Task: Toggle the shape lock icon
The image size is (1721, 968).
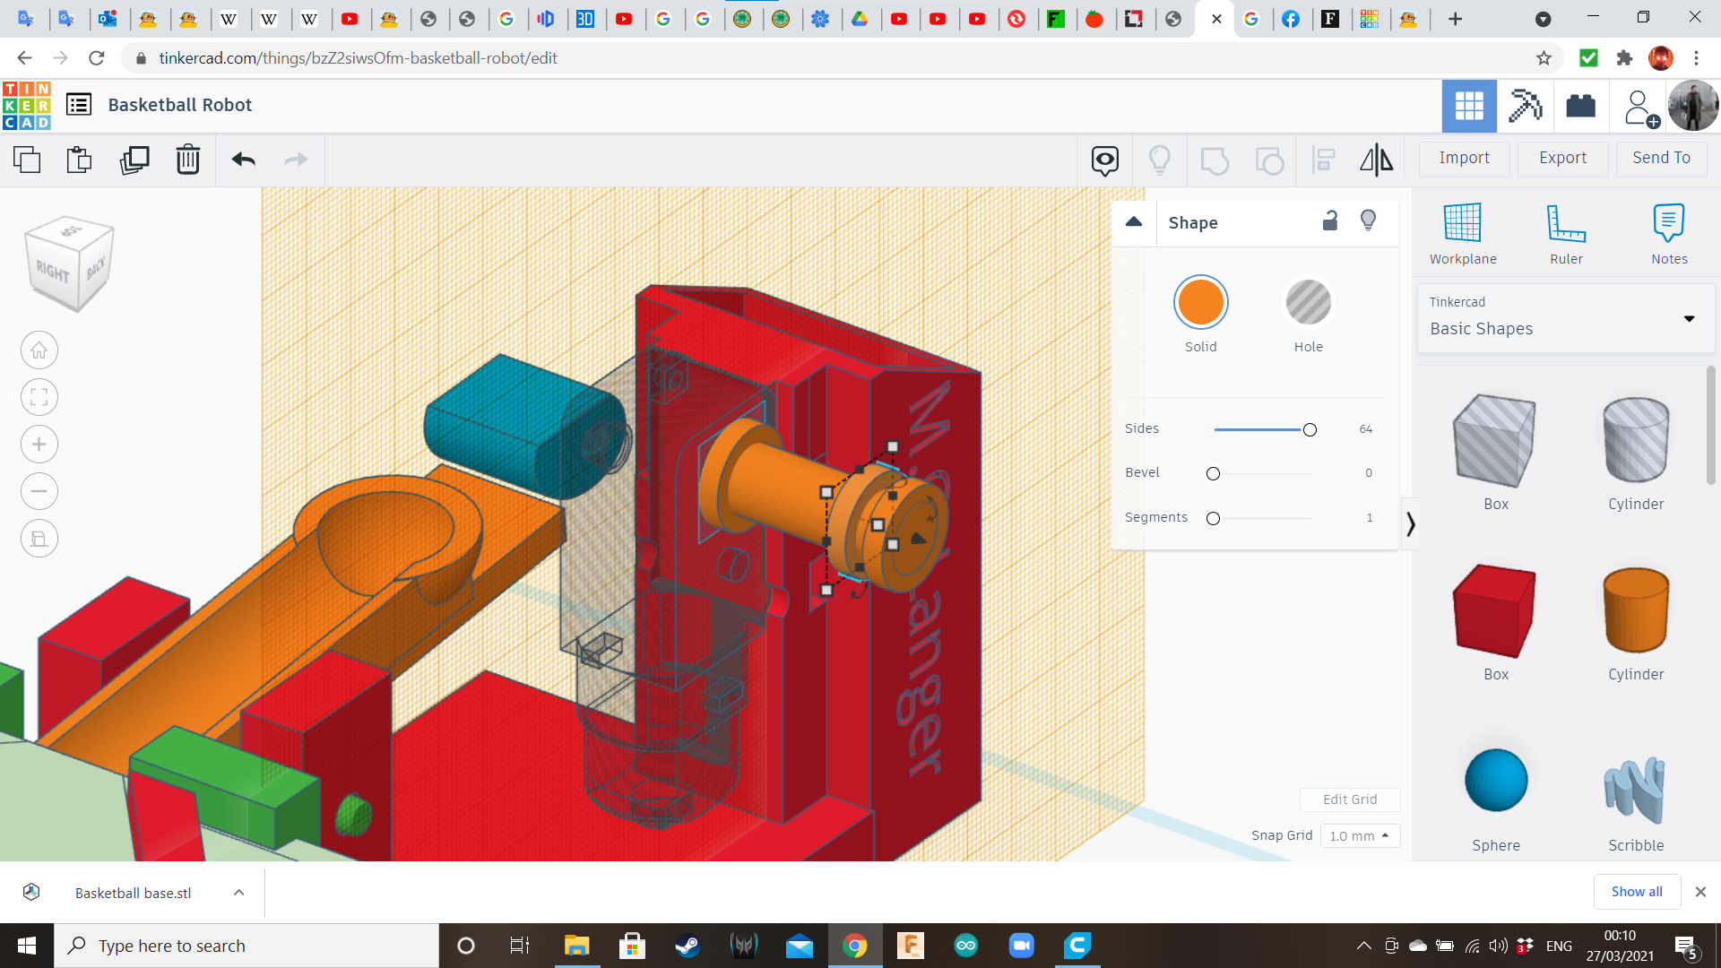Action: 1330,220
